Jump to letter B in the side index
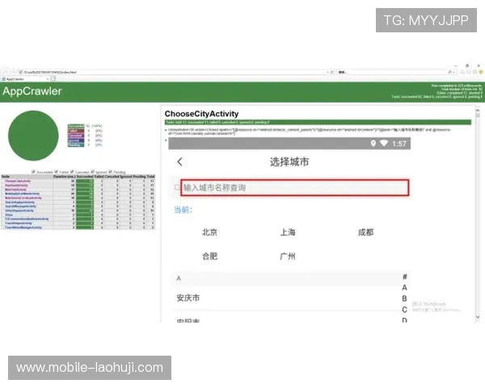The height and width of the screenshot is (388, 485). click(405, 298)
